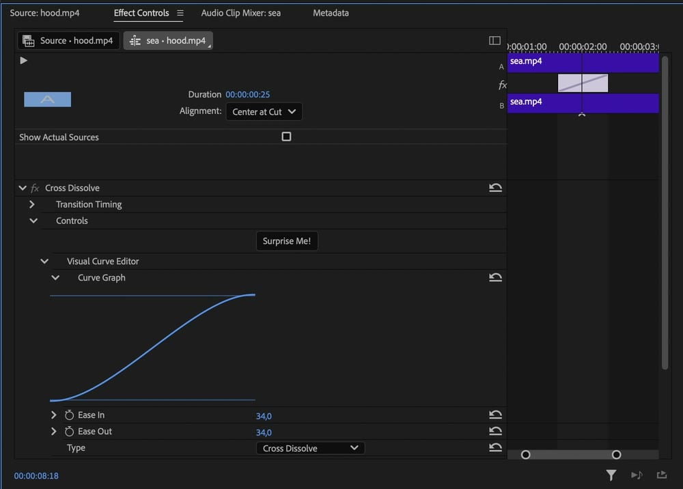This screenshot has width=683, height=489.
Task: Click the export frame icon
Action: click(662, 475)
